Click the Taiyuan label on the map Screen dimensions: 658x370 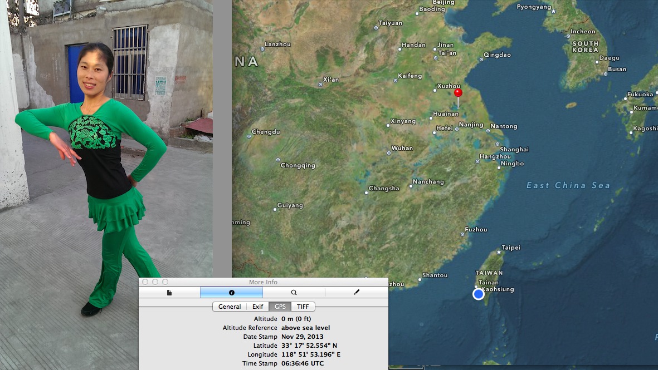390,23
